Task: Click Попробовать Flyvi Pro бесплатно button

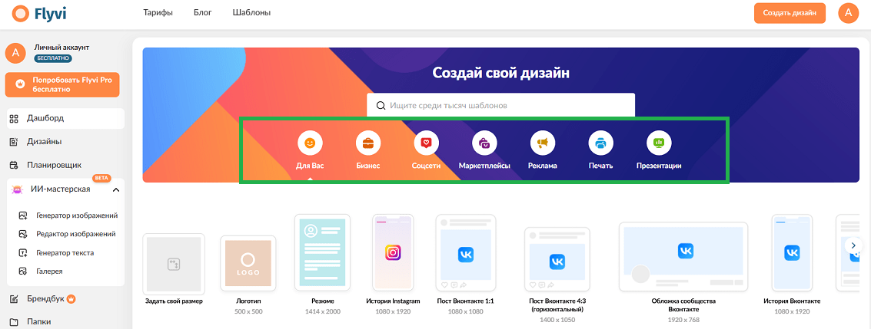Action: 62,84
